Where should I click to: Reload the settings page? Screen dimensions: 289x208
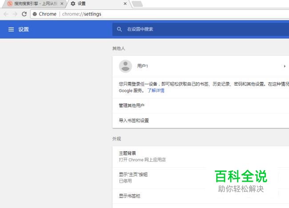pos(24,14)
